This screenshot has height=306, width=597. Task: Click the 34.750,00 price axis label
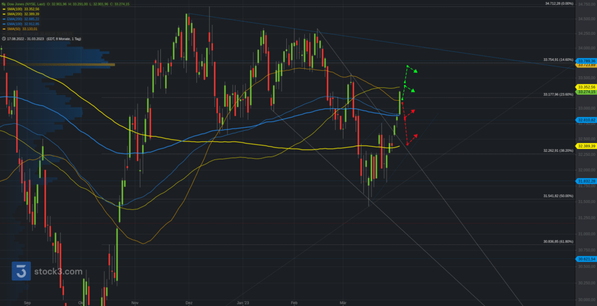point(587,4)
